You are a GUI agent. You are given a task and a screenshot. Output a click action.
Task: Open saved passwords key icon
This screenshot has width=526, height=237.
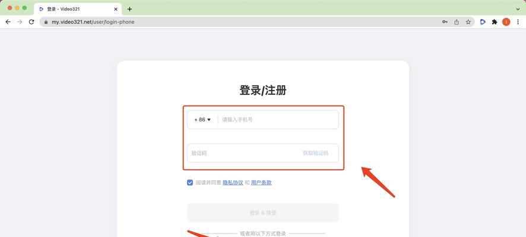445,22
